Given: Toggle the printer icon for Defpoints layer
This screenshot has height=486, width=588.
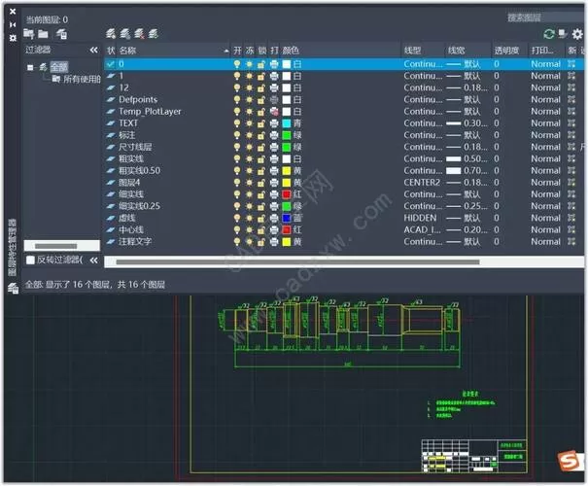Looking at the screenshot, I should point(274,100).
